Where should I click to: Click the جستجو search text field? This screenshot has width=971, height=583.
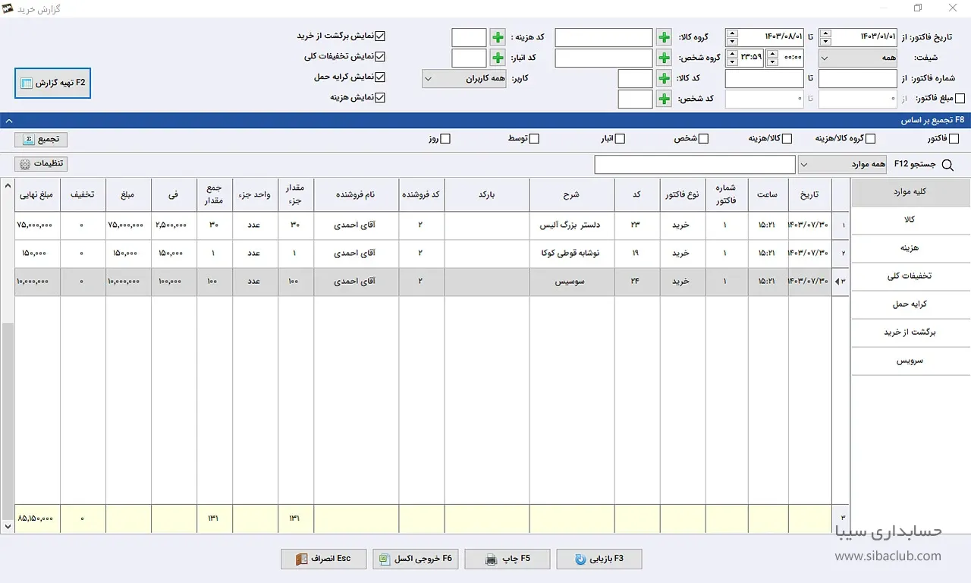point(694,165)
